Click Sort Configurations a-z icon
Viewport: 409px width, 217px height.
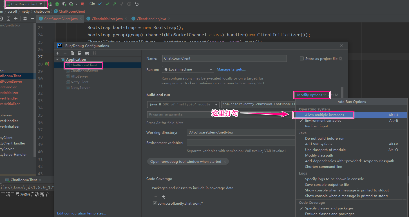click(94, 53)
